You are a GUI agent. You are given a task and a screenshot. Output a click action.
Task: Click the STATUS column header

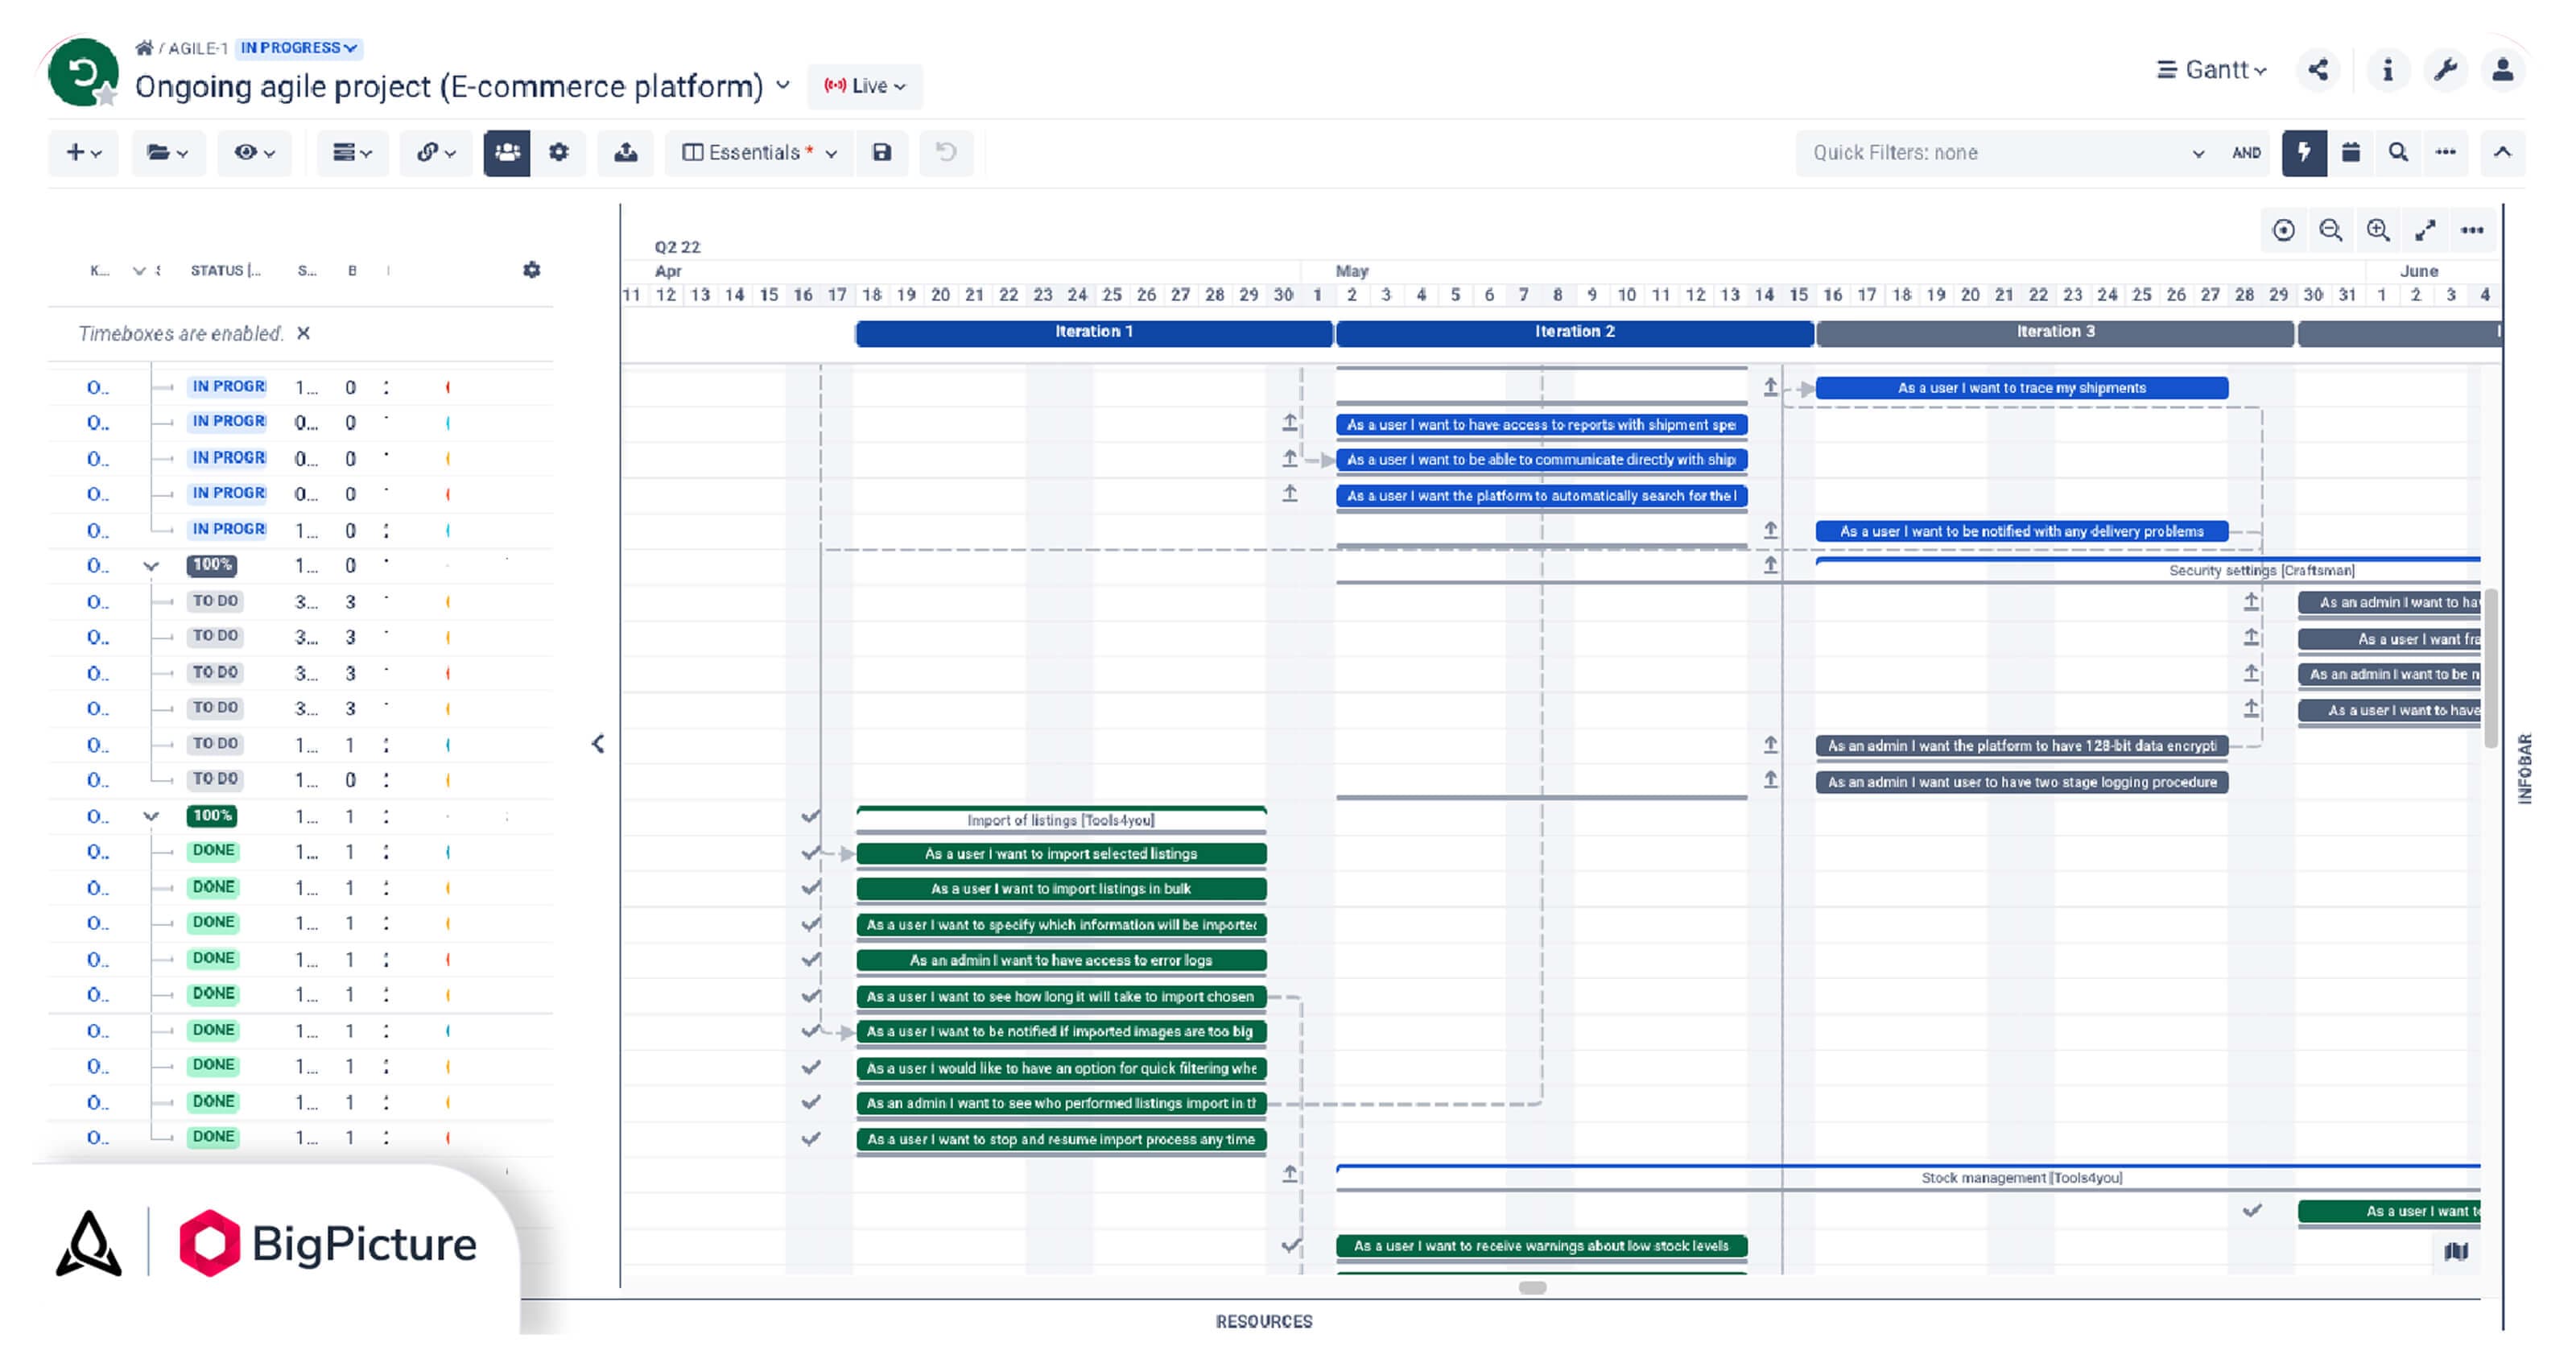[225, 270]
